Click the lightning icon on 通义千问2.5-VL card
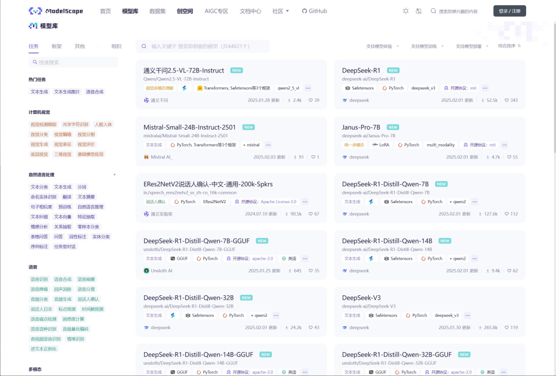Image resolution: width=556 pixels, height=376 pixels. click(184, 88)
